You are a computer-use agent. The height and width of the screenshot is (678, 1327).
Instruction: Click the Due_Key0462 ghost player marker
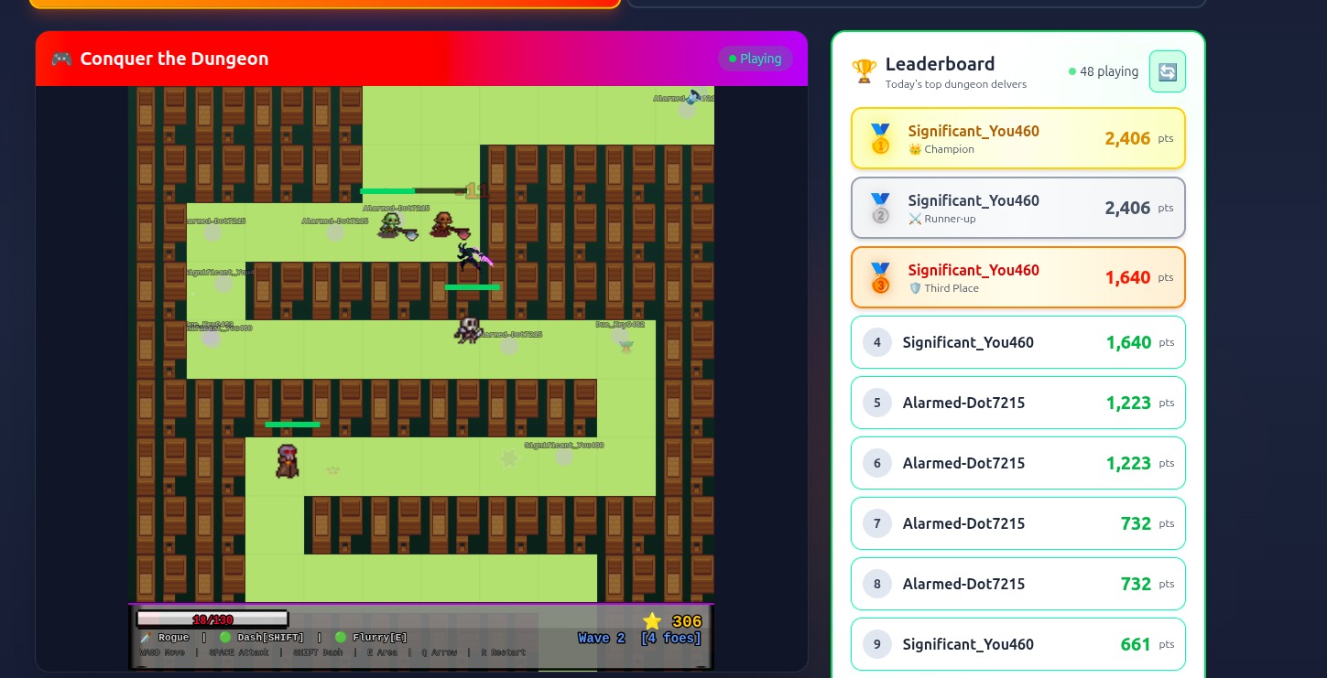tap(620, 335)
